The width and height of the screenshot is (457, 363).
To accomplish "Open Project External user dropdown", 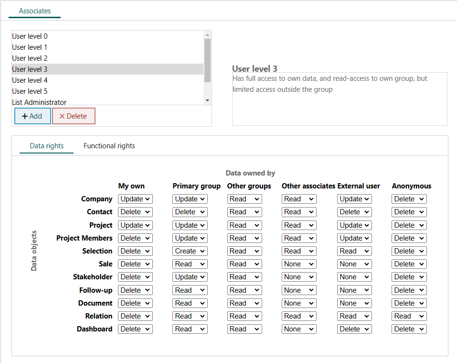I will (x=354, y=225).
